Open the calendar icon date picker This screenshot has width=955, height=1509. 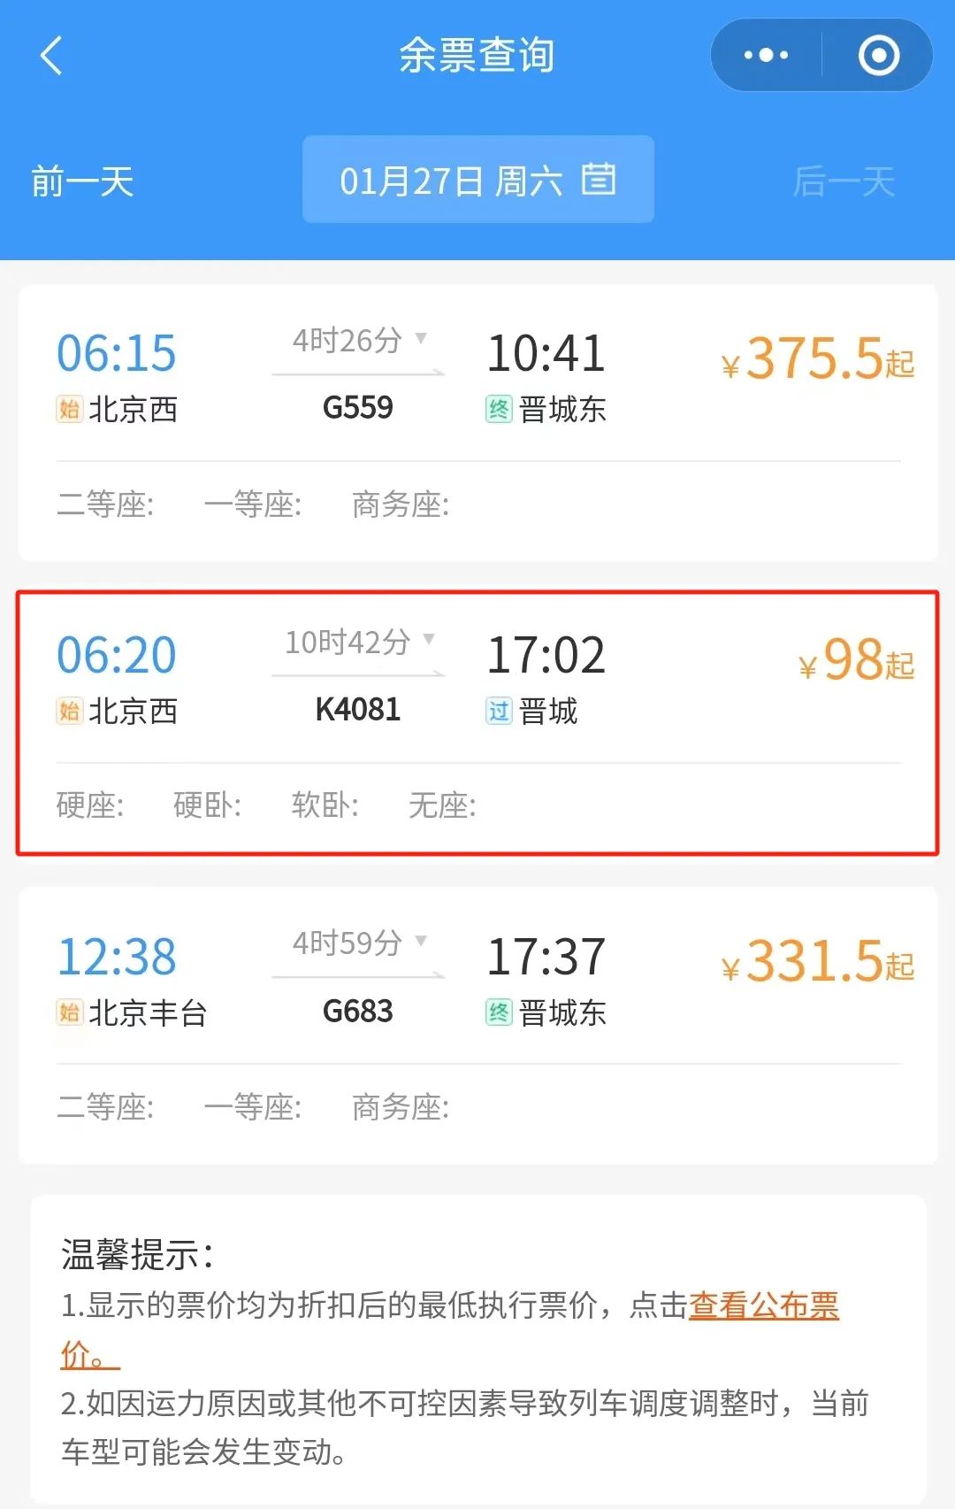599,180
